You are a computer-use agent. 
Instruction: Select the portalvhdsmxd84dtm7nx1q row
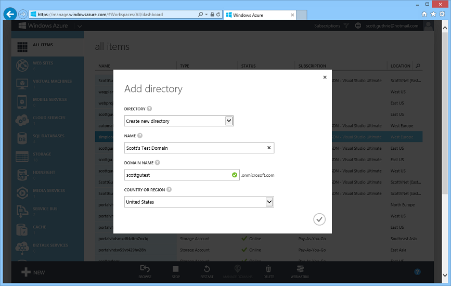click(259, 239)
